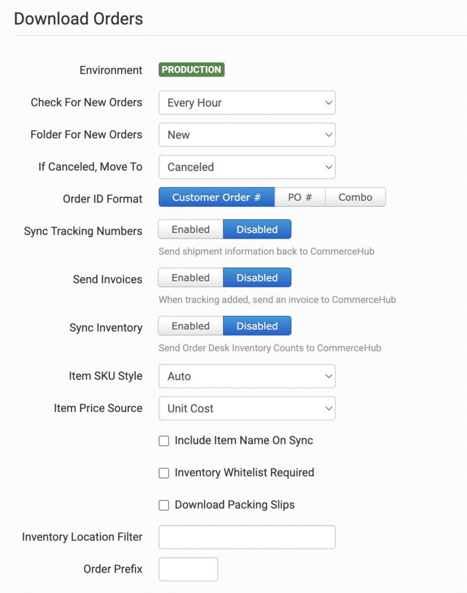Click the Inventory Location Filter field
467x593 pixels.
click(x=247, y=537)
